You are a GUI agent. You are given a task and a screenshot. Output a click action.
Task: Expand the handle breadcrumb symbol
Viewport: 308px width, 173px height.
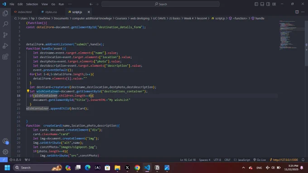click(258, 18)
